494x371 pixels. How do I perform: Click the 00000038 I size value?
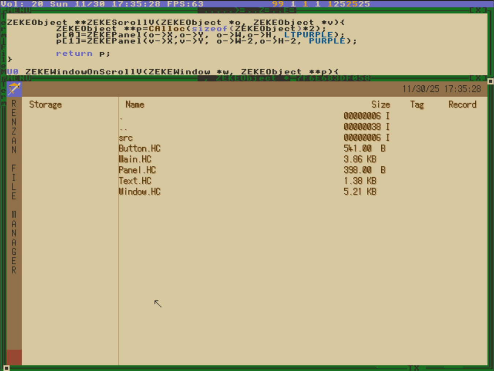[x=367, y=127]
